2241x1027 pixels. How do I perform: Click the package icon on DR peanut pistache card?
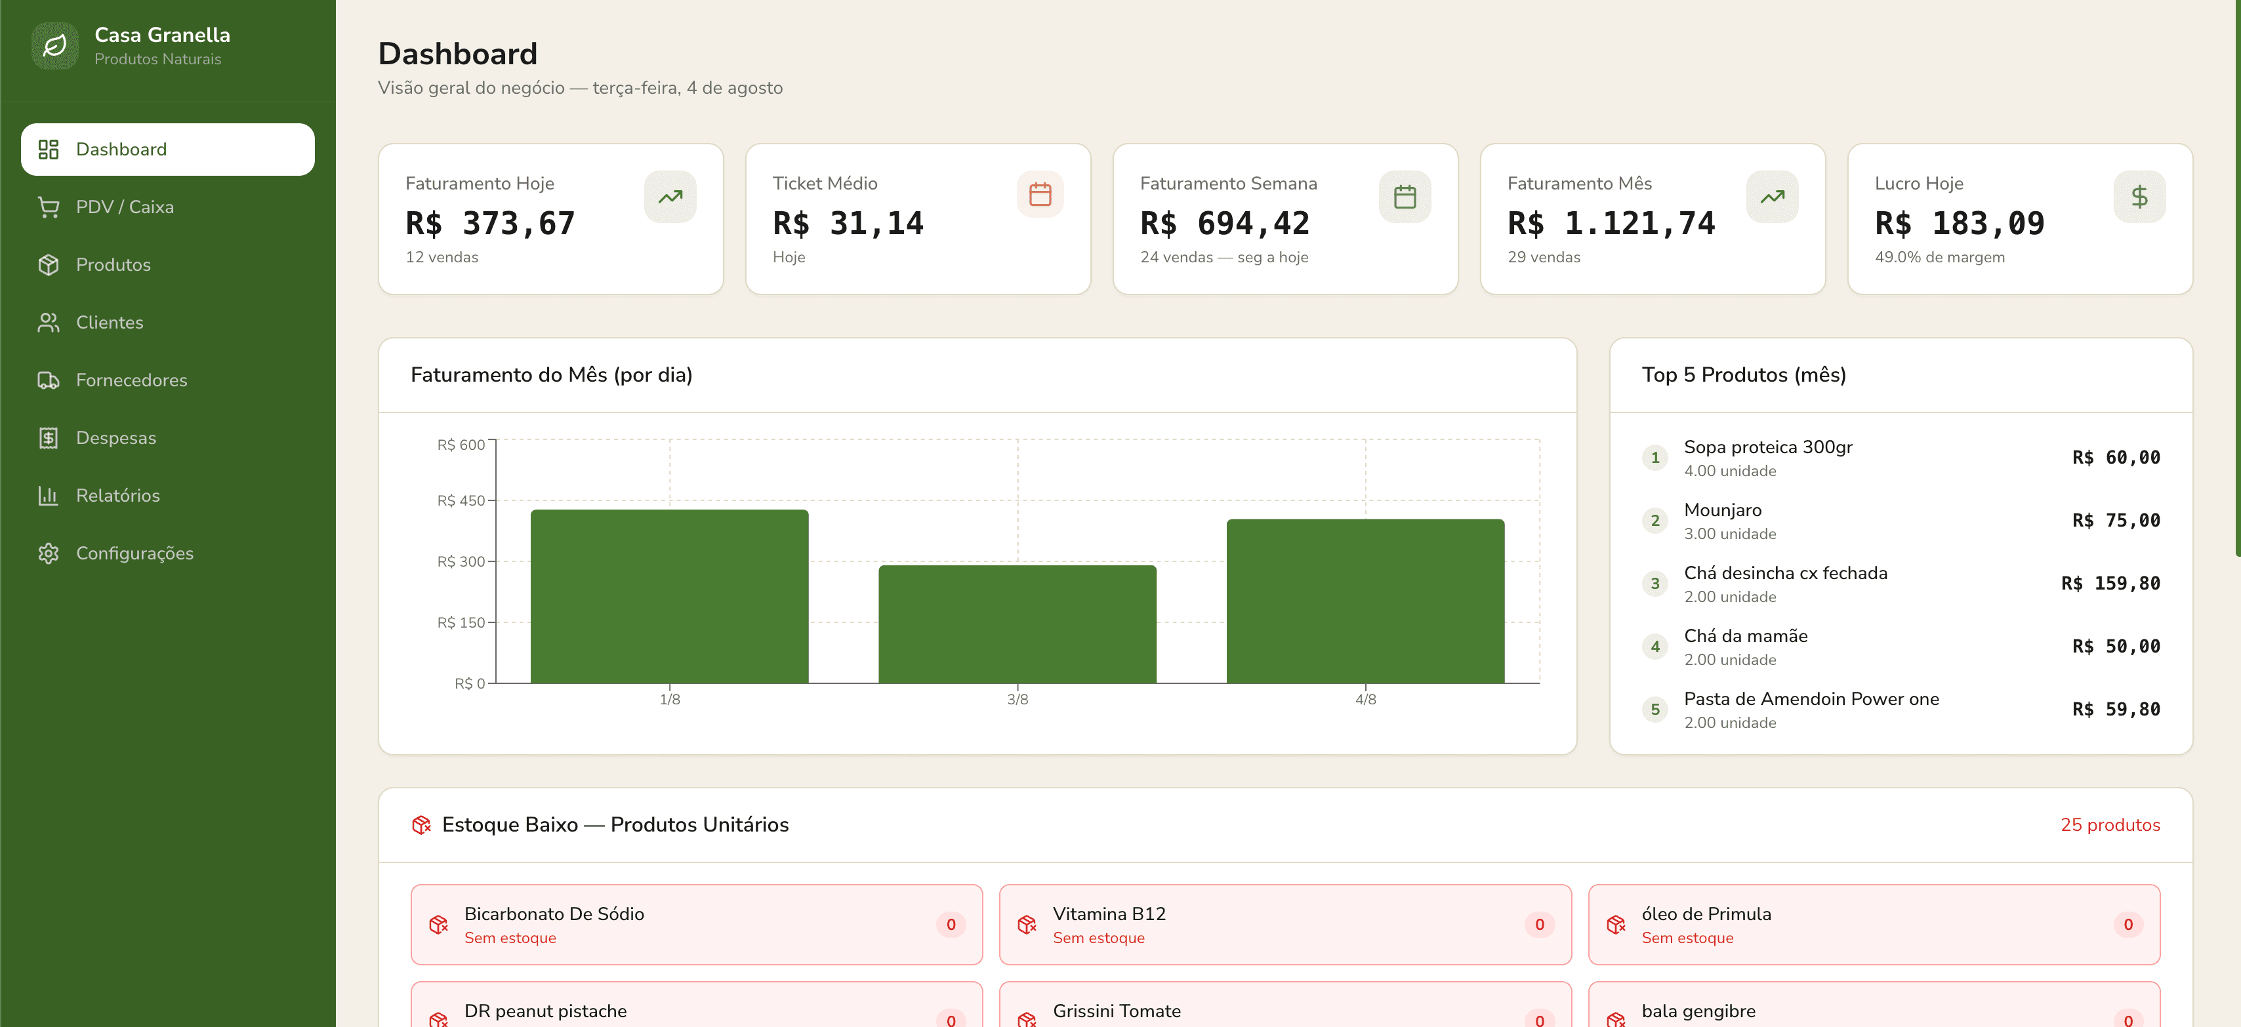click(438, 1021)
